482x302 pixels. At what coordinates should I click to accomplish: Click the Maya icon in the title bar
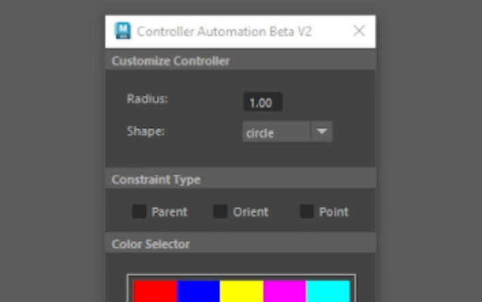click(123, 31)
